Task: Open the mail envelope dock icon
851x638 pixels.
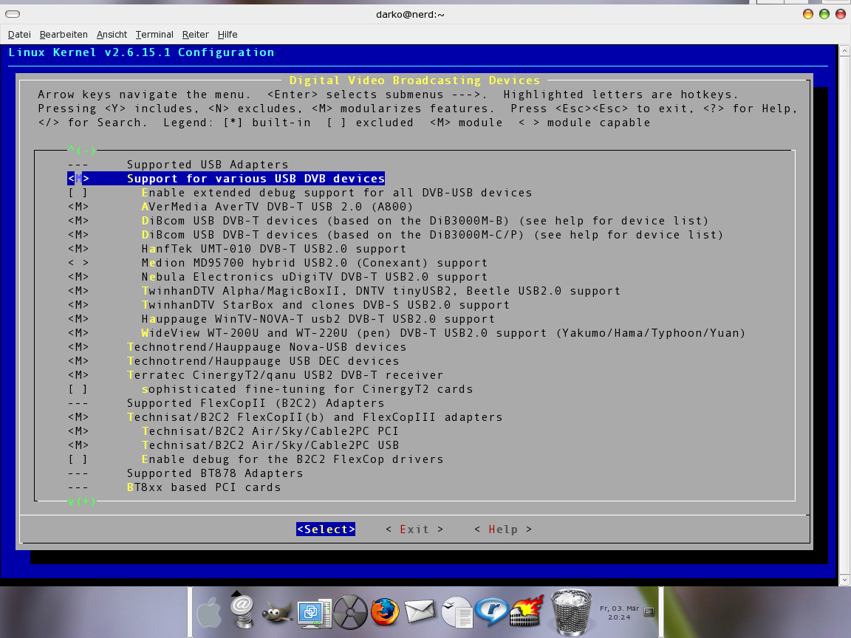Action: [x=420, y=611]
